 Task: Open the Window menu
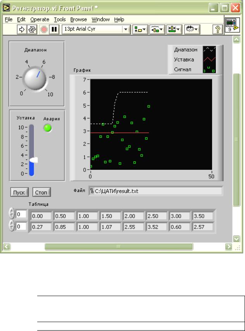[x=100, y=19]
